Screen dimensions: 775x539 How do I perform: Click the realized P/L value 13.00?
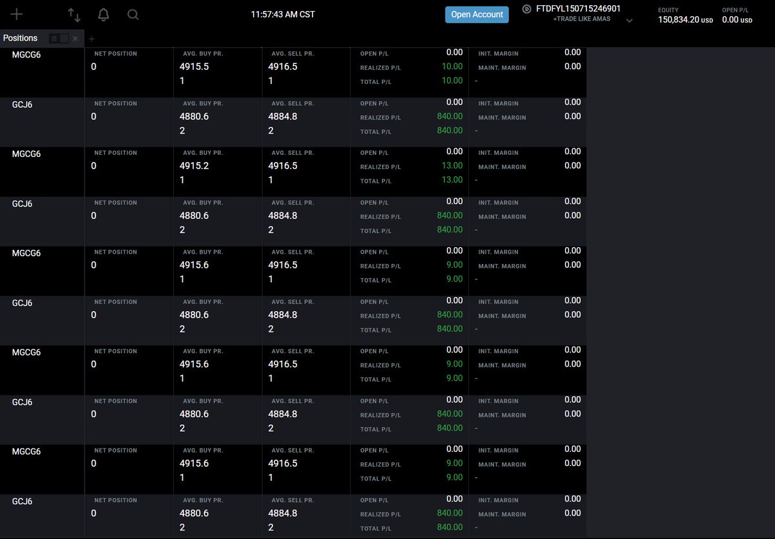(452, 166)
